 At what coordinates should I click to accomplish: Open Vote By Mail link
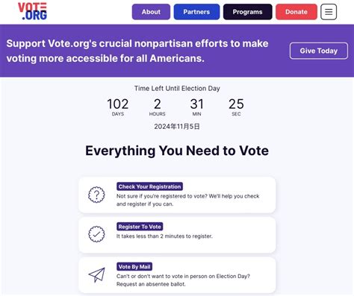coord(134,267)
